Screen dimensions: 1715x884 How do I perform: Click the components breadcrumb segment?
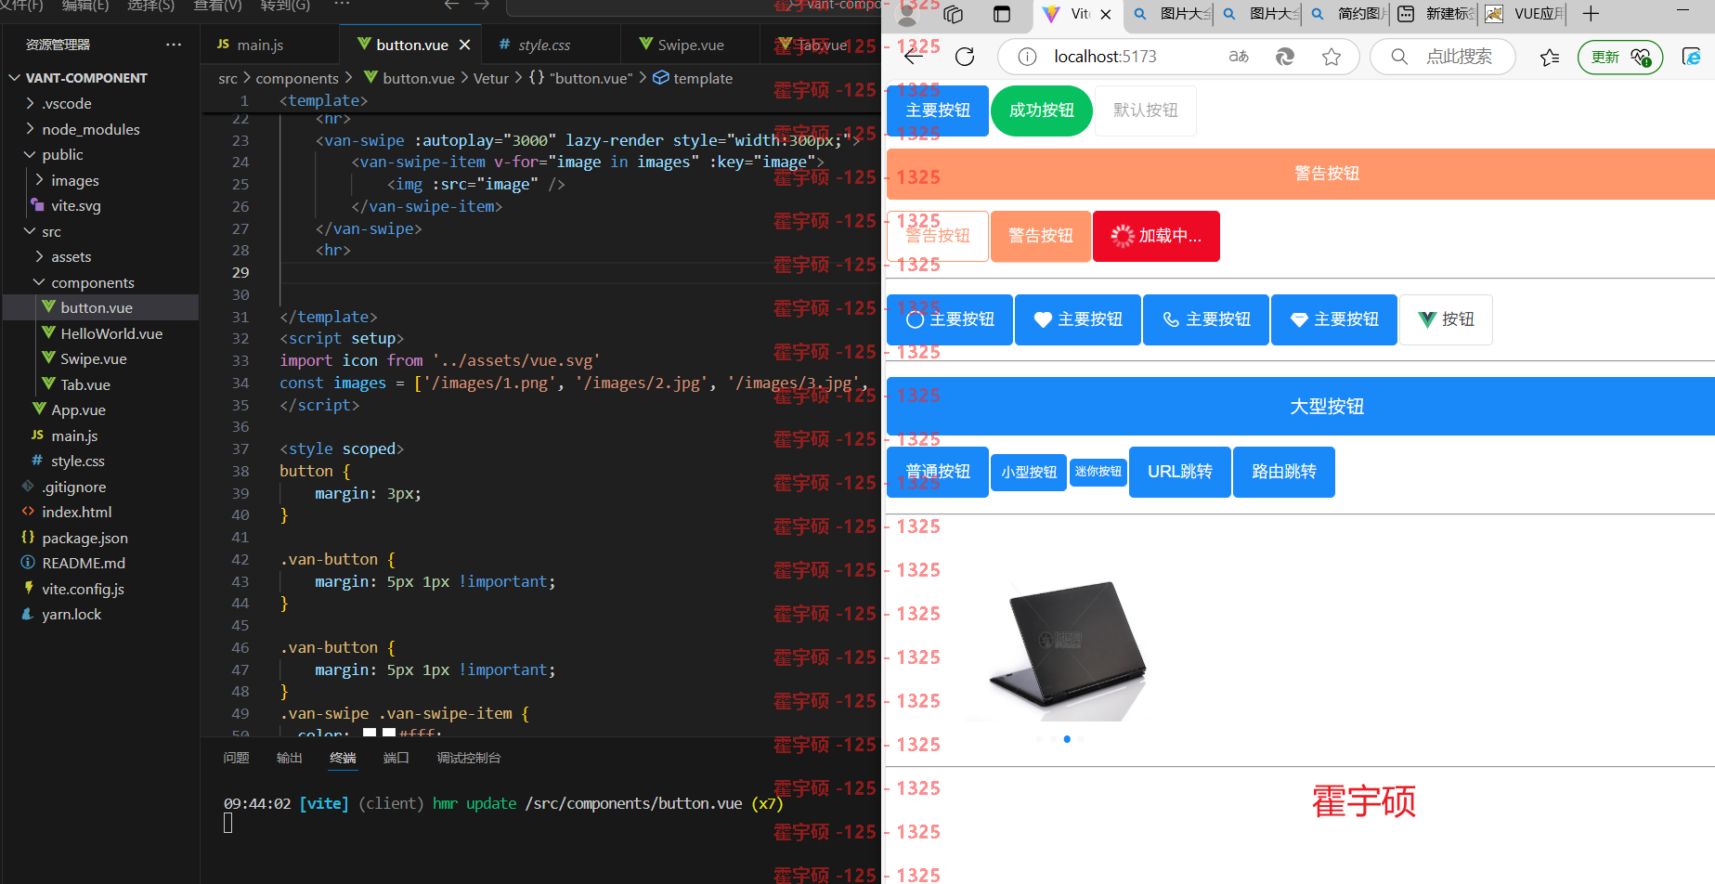[297, 78]
